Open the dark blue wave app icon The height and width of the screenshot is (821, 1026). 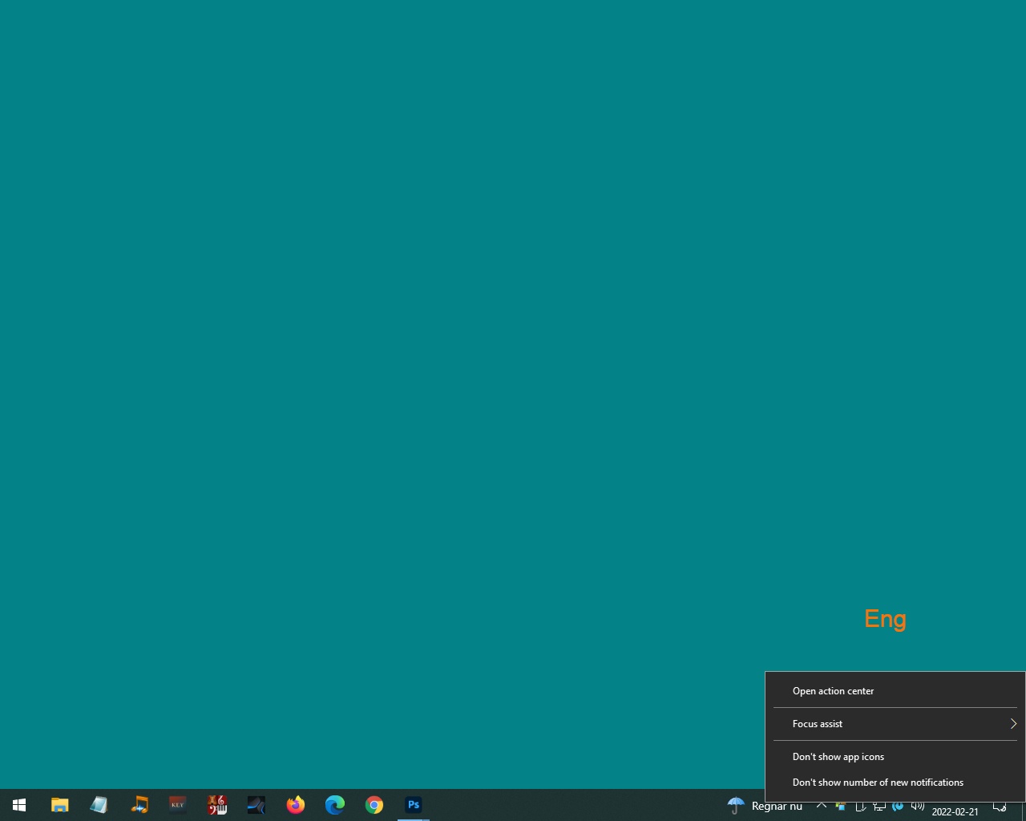(x=256, y=805)
